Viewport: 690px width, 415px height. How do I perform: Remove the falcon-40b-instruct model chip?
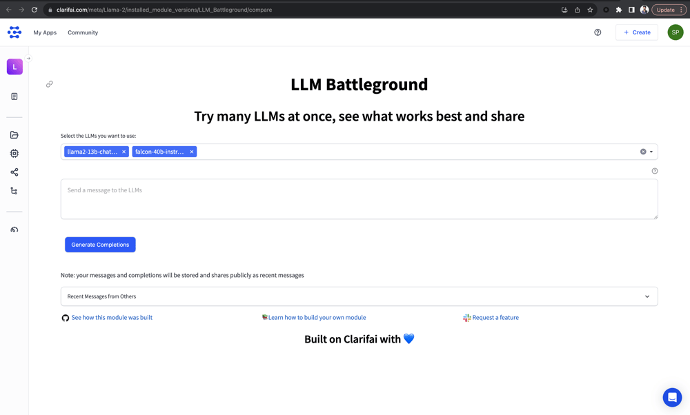[192, 152]
